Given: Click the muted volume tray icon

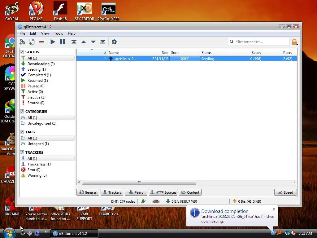Looking at the screenshot, I should [x=293, y=233].
